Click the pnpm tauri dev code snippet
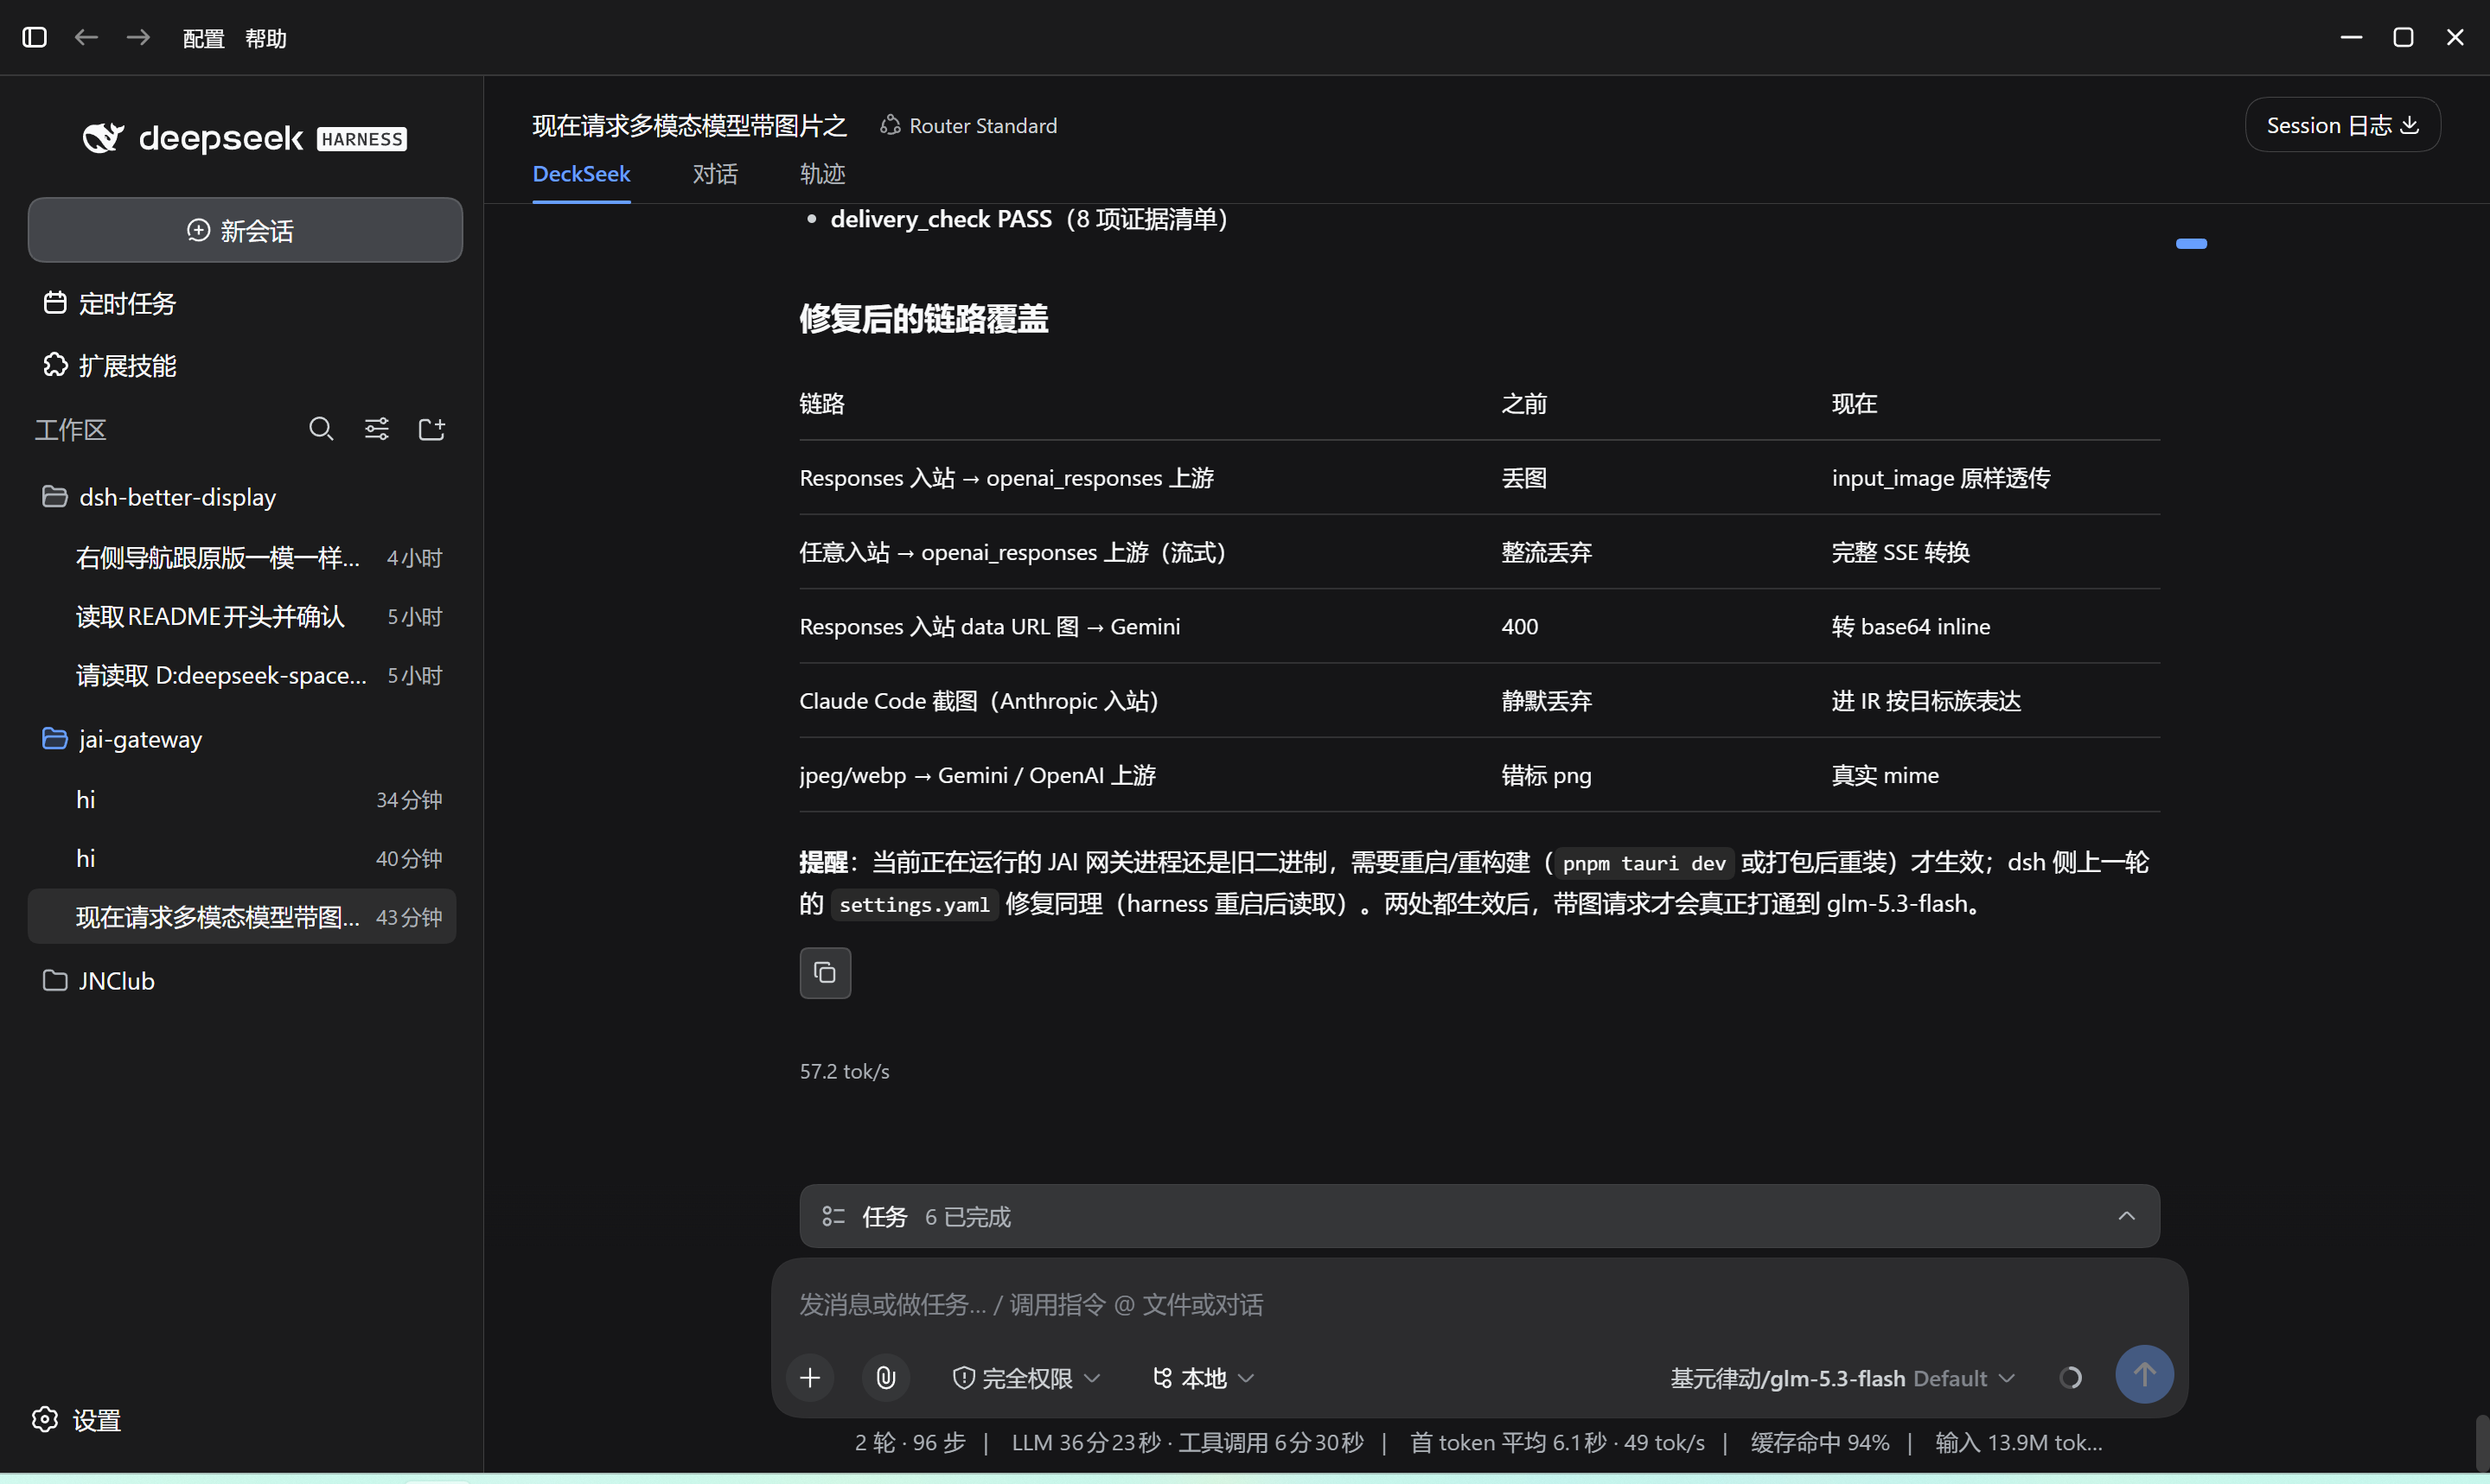The width and height of the screenshot is (2490, 1484). 1644,863
